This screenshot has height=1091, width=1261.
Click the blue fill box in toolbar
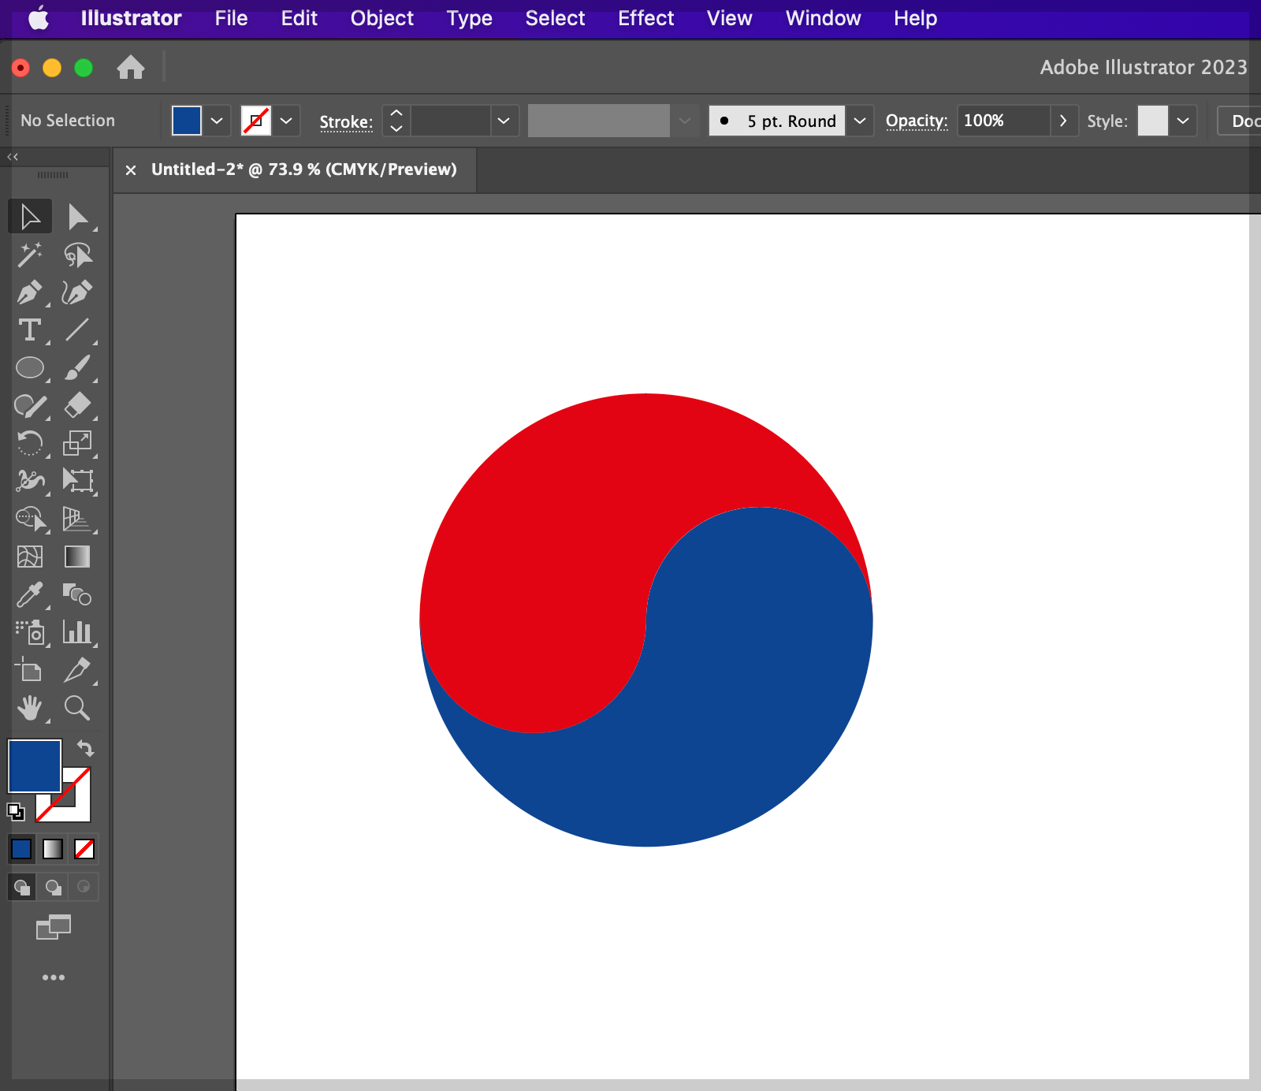pyautogui.click(x=35, y=765)
